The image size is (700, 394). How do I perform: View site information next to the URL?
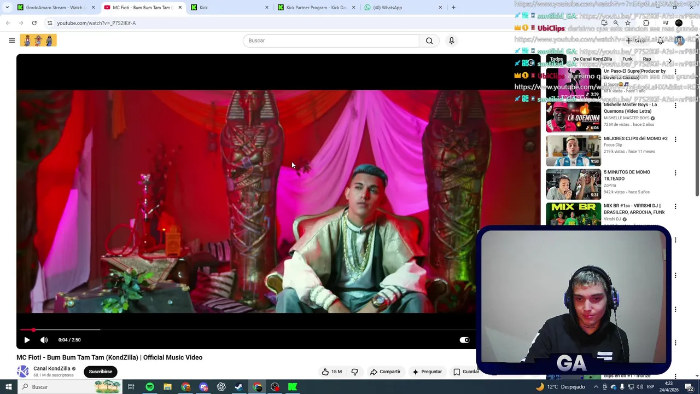click(x=49, y=23)
